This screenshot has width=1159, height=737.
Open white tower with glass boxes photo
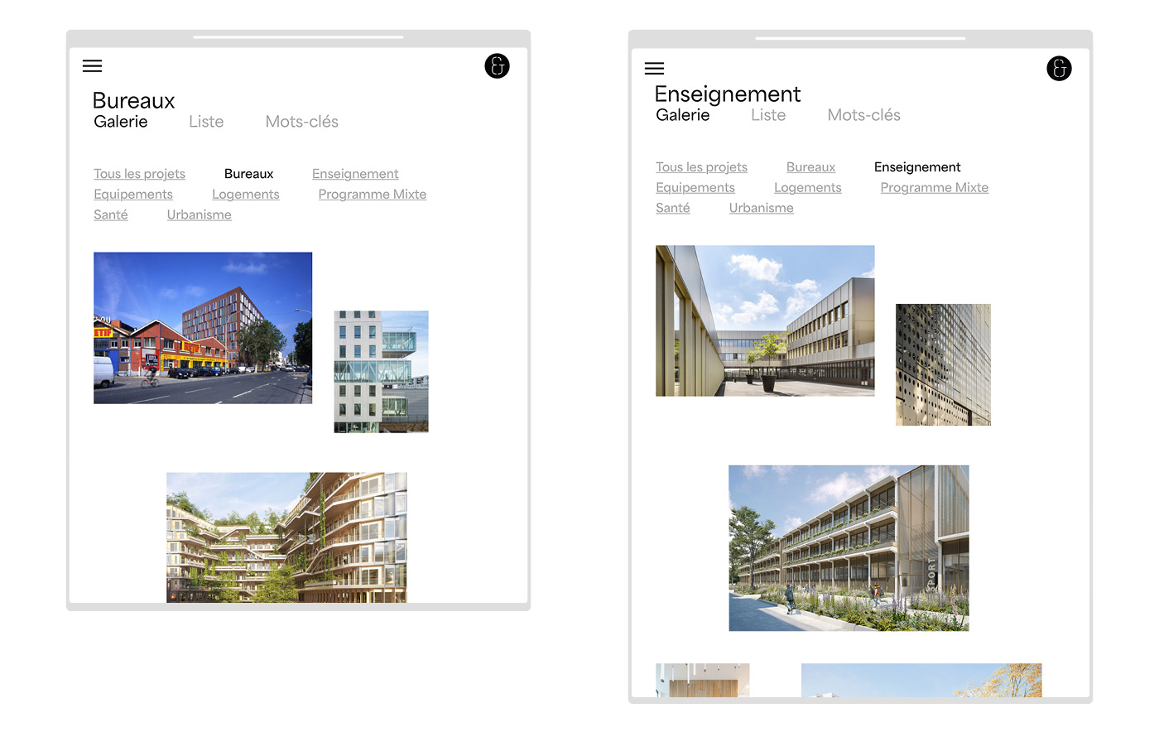click(x=381, y=372)
